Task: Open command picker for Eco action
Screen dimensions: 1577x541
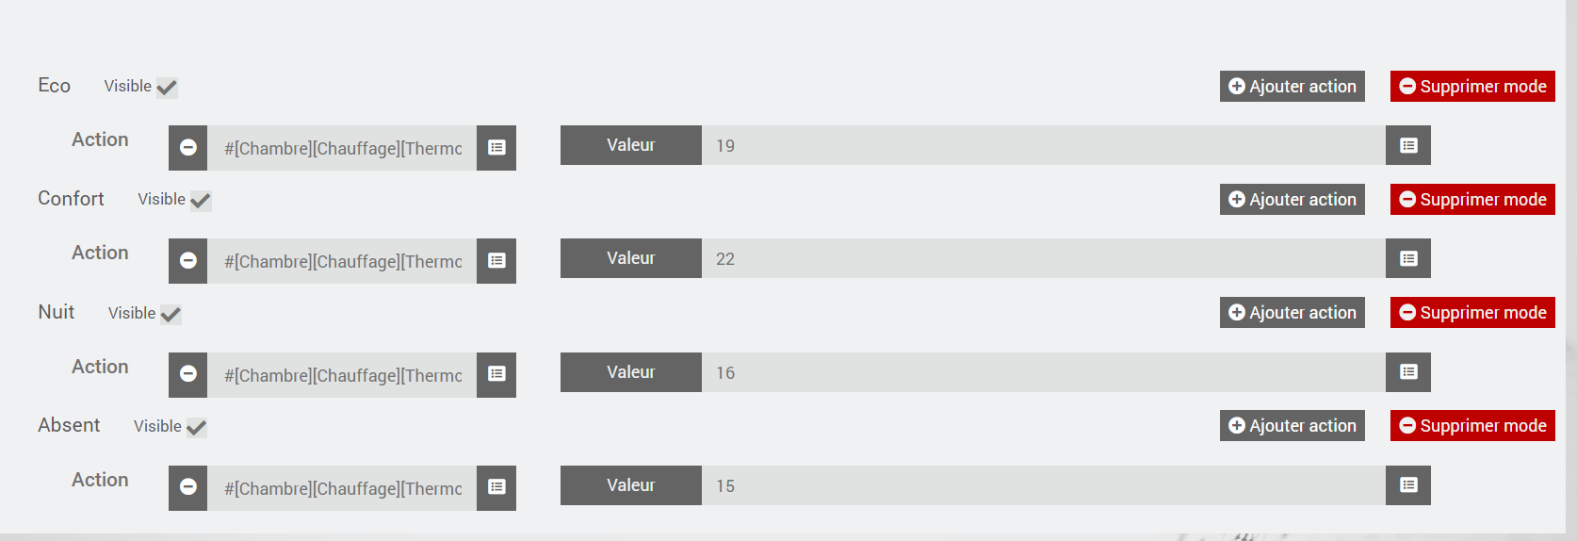Action: point(496,148)
